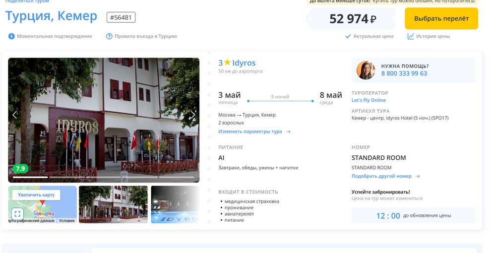Click the first photo slider progress segment
496x253 pixels.
point(30,178)
